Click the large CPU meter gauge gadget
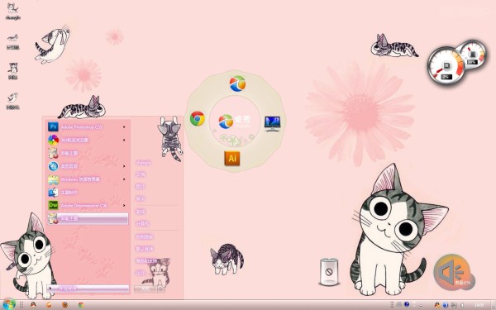The image size is (496, 310). (x=446, y=66)
